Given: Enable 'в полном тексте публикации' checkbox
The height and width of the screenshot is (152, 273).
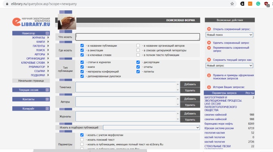Looking at the screenshot, I should (138, 55).
